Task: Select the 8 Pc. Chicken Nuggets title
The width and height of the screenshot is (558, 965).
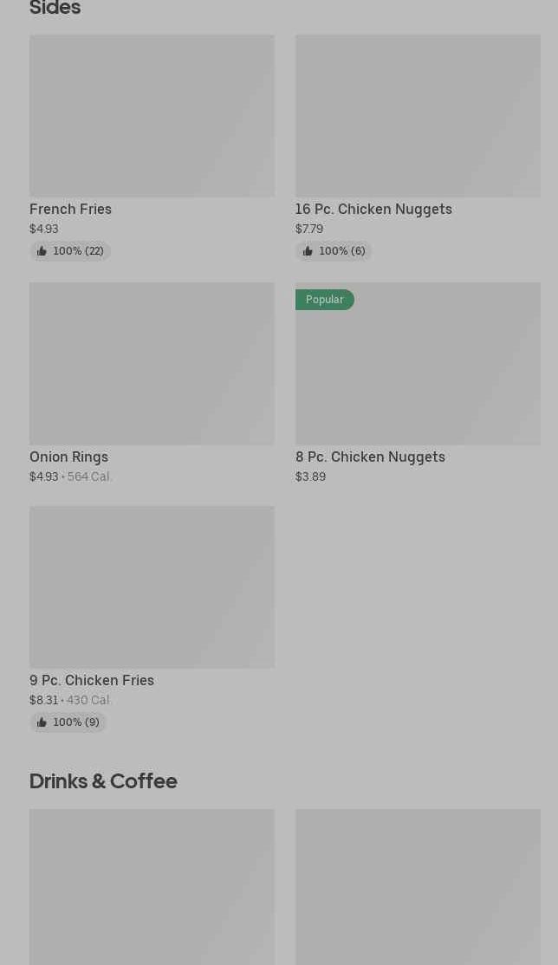Action: pyautogui.click(x=370, y=457)
